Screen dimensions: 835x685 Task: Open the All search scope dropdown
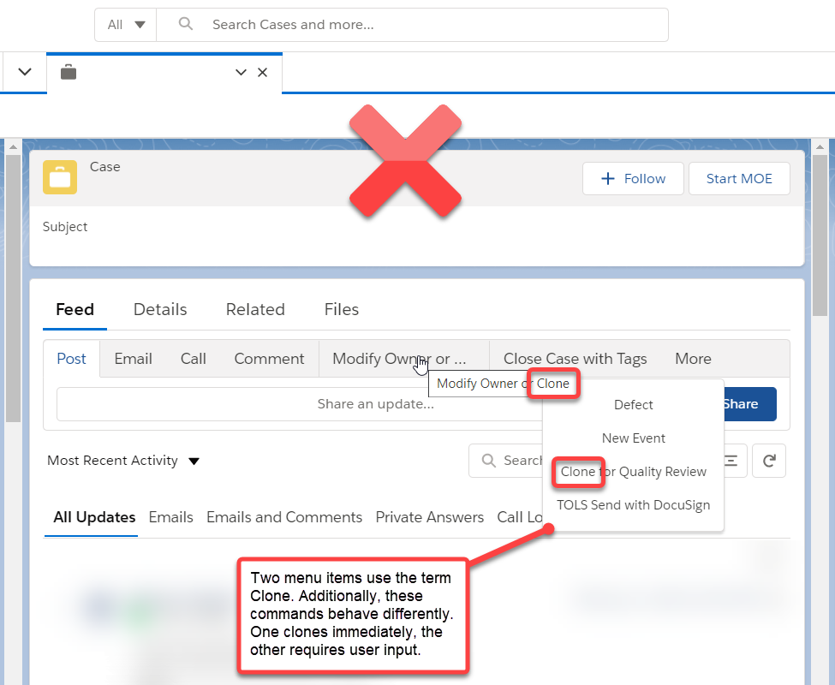click(126, 25)
